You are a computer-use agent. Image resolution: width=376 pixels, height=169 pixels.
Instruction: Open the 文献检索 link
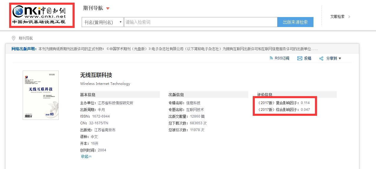click(337, 17)
